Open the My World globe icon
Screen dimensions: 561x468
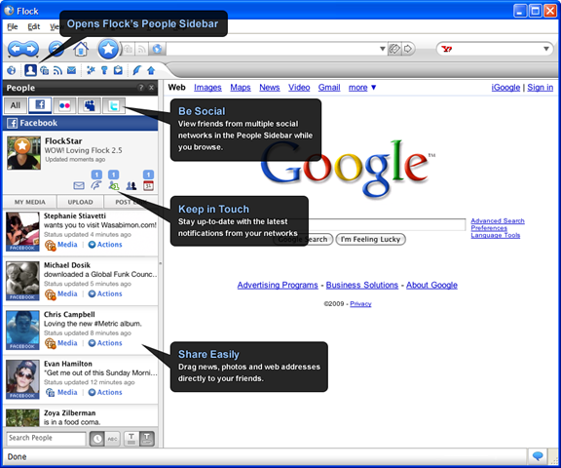click(x=12, y=70)
